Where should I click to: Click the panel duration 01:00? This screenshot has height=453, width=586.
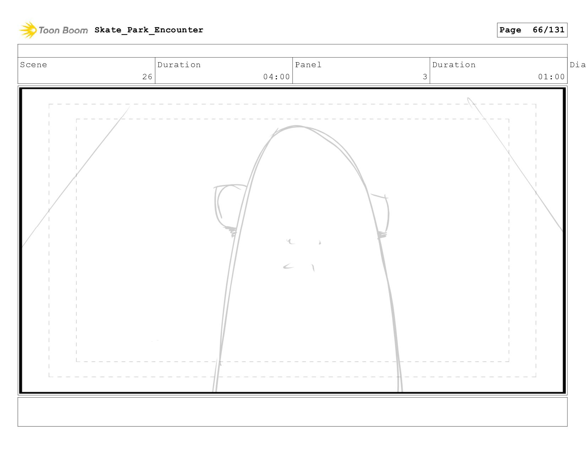coord(551,77)
